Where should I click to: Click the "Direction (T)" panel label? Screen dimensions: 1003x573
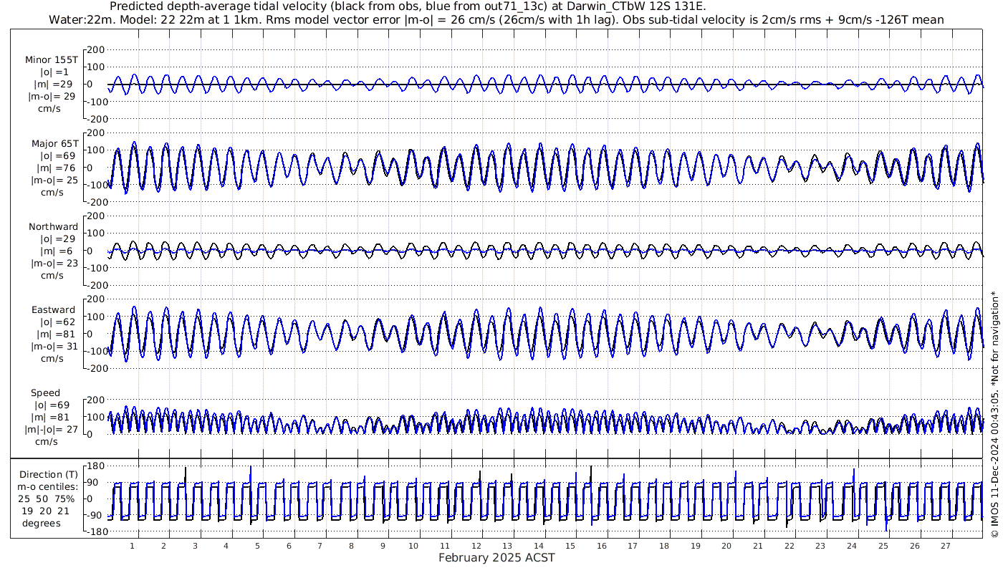[x=49, y=475]
